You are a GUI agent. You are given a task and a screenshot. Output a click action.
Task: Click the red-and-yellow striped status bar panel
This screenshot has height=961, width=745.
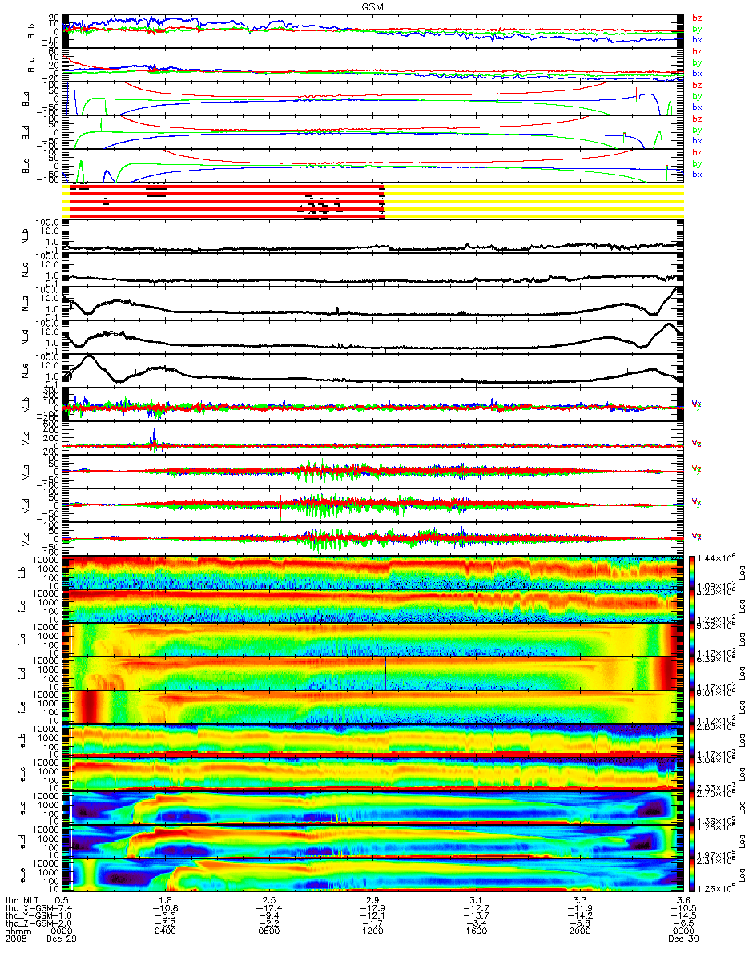374,200
